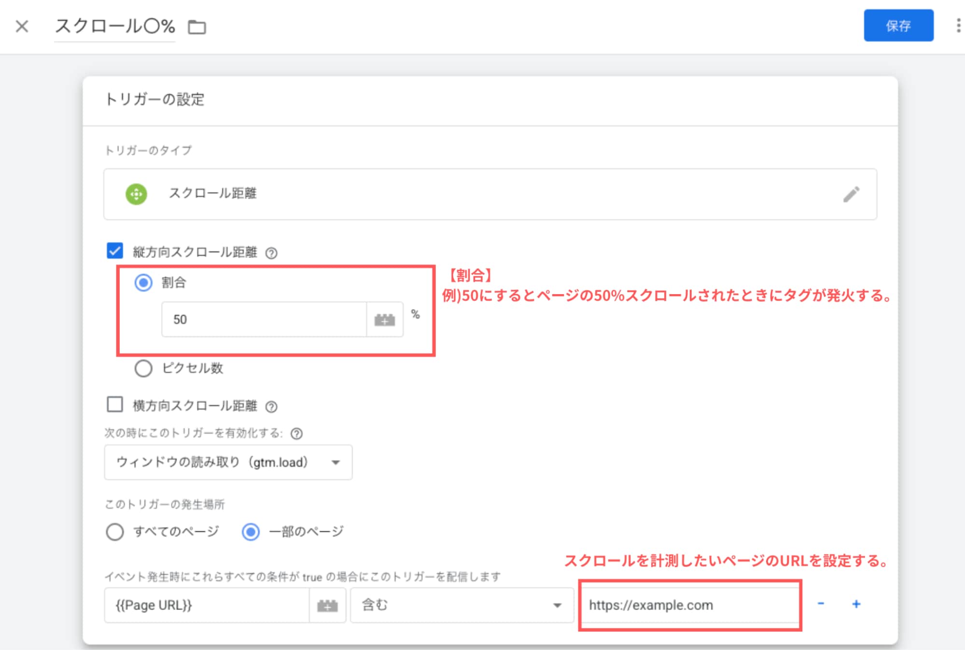The width and height of the screenshot is (965, 650).
Task: Uncheck the 縦方向スクロール距離 checkbox
Action: point(114,251)
